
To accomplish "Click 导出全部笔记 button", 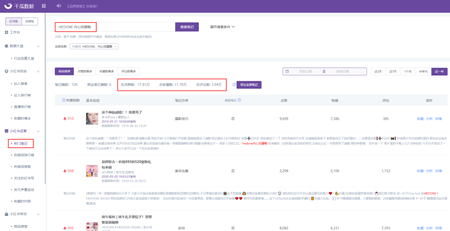I will [x=249, y=85].
